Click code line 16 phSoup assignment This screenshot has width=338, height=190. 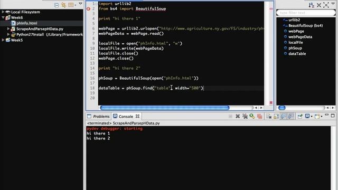click(148, 78)
